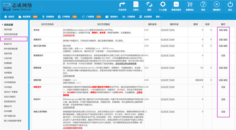Viewport: 236px width, 130px height.
Task: Click the lightning icon for 促销管理
Action: pyautogui.click(x=43, y=17)
